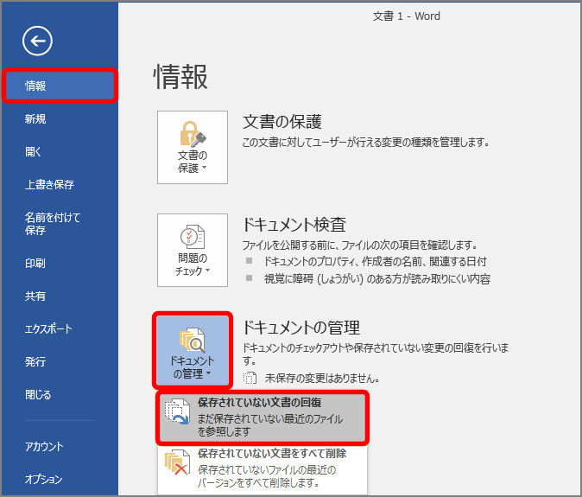Click text 未保存の変更はありません。
The image size is (582, 497).
[322, 379]
